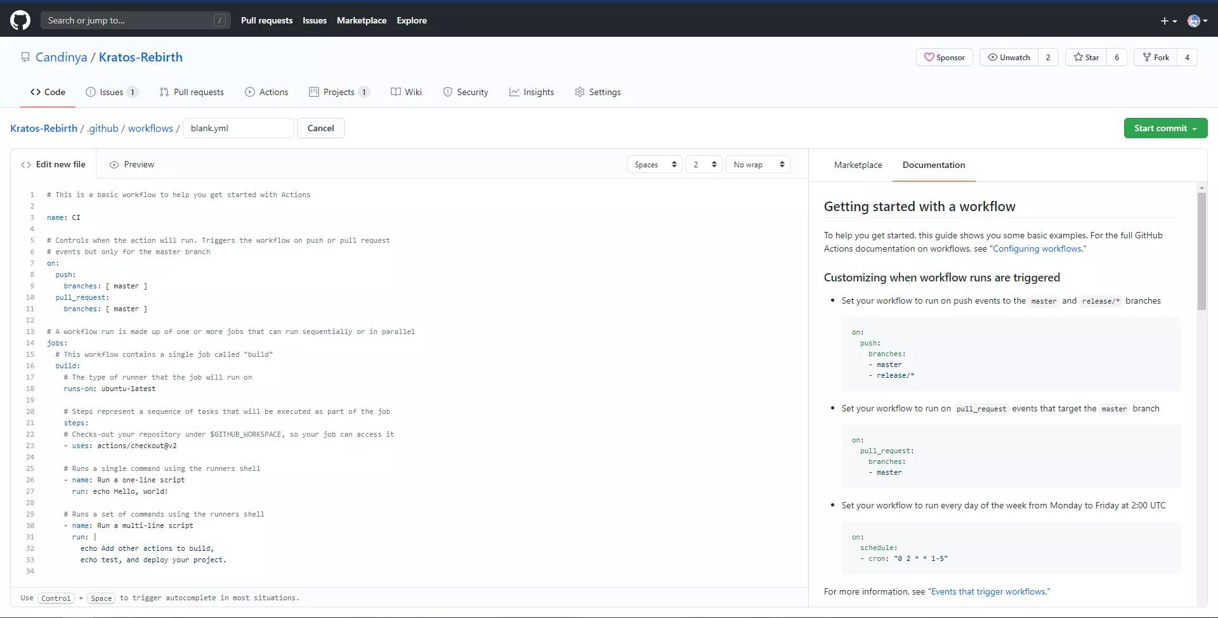Click the scrollbar up arrow in documentation panel

(1202, 188)
